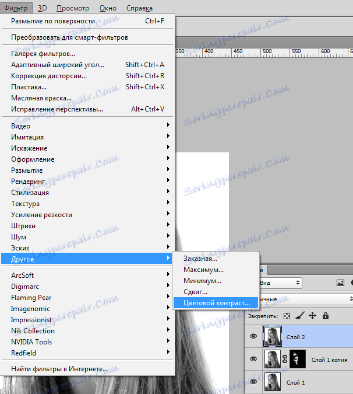Expand Усиление резкости submenu

[x=87, y=215]
